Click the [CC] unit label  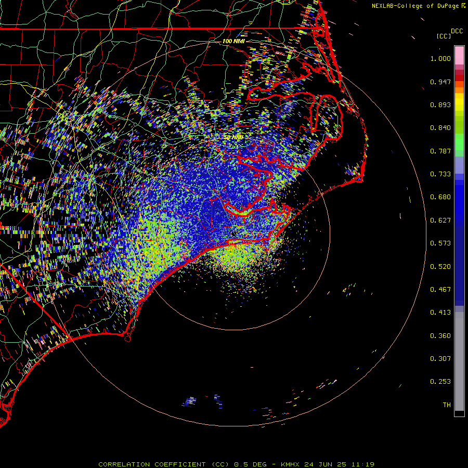pos(444,36)
